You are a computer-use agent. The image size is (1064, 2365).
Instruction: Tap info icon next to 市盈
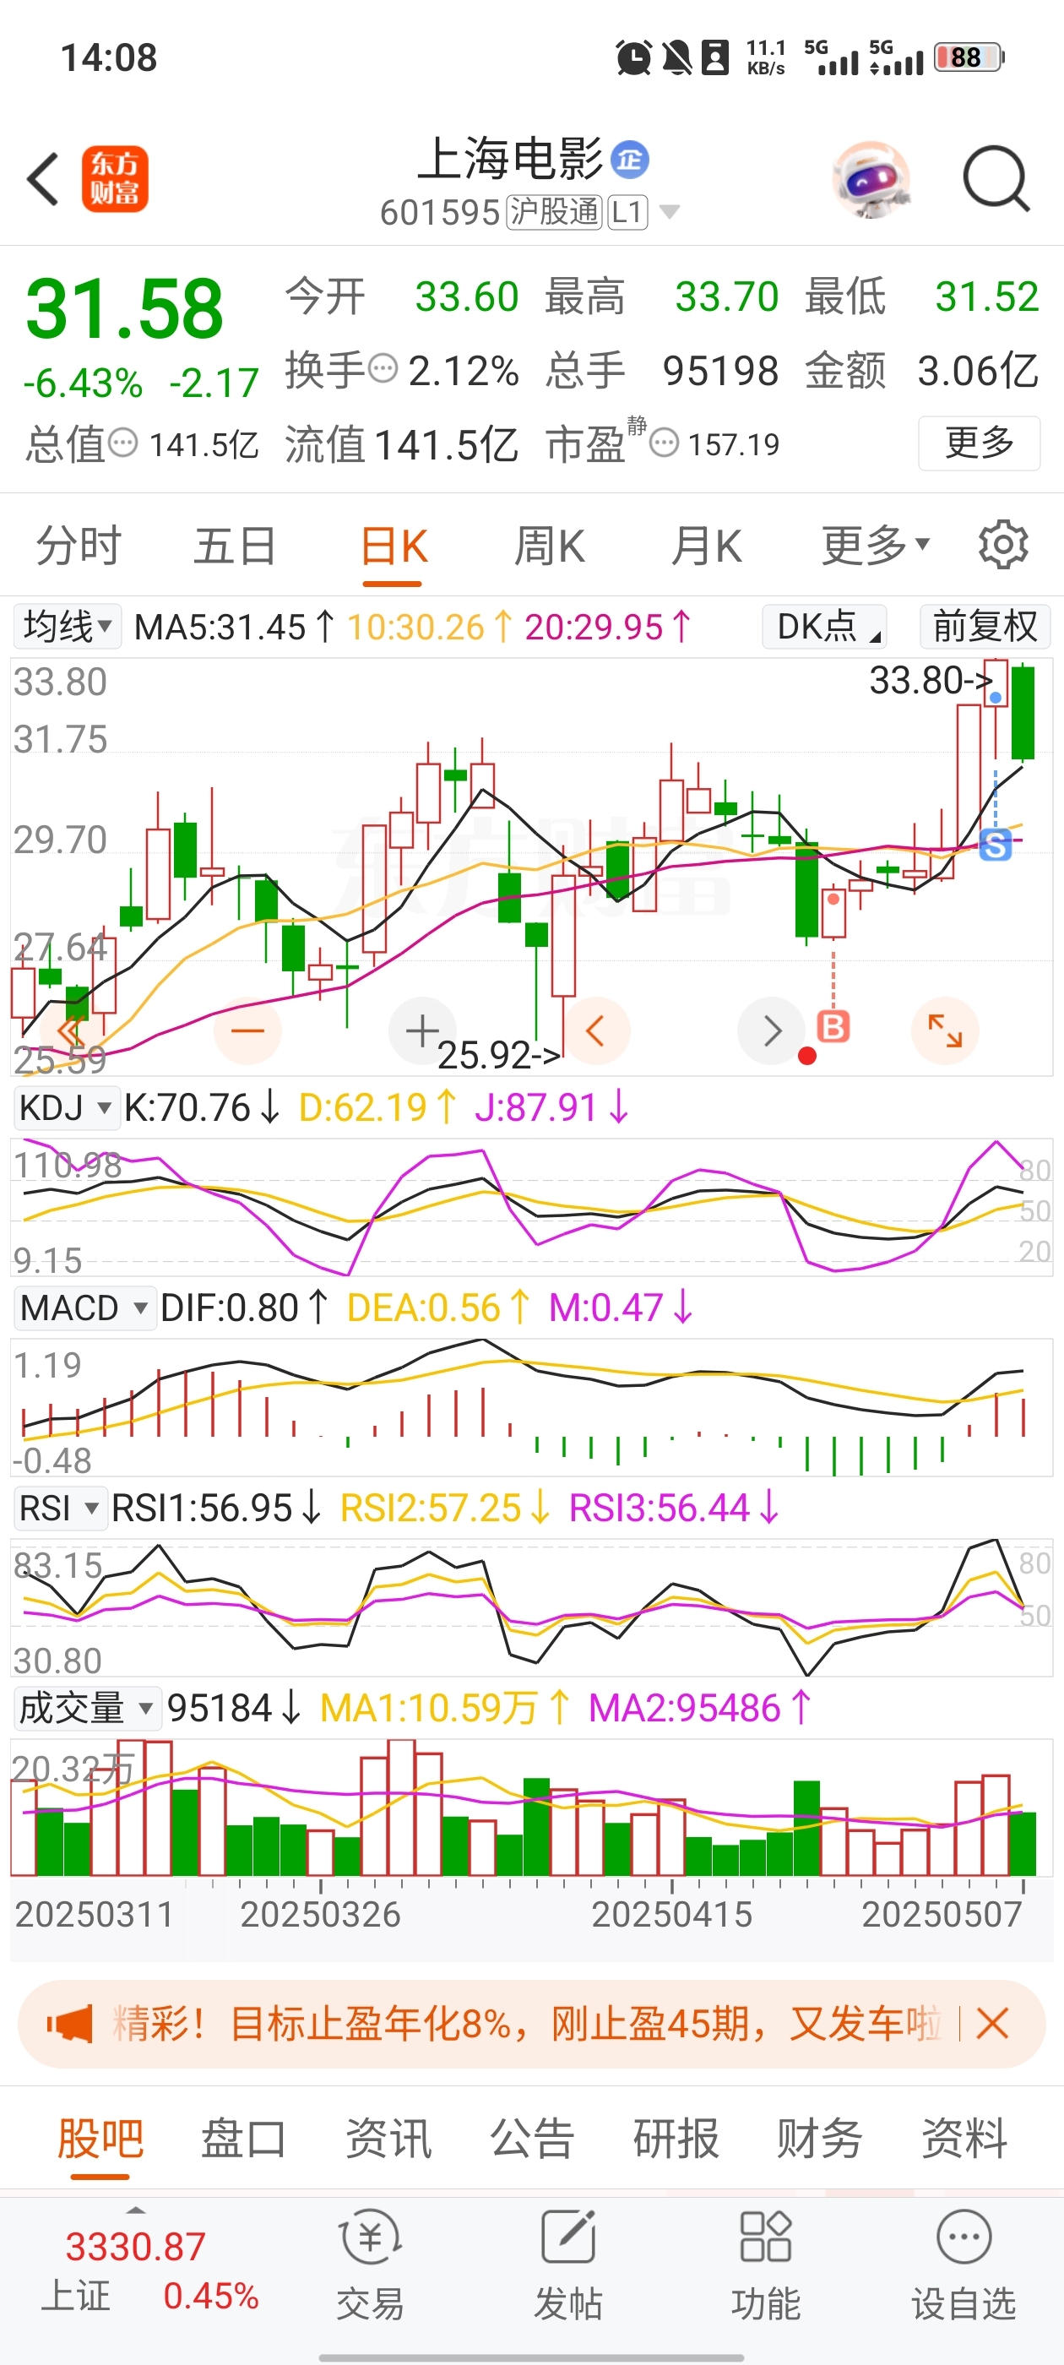point(664,443)
